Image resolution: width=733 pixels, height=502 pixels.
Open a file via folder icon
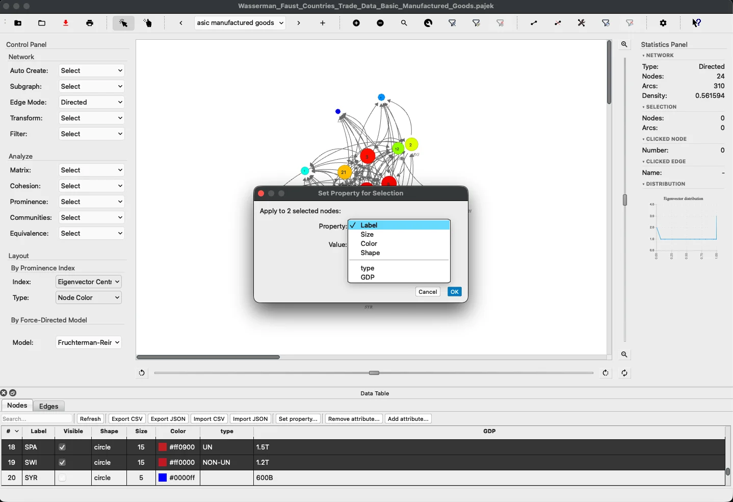click(42, 23)
